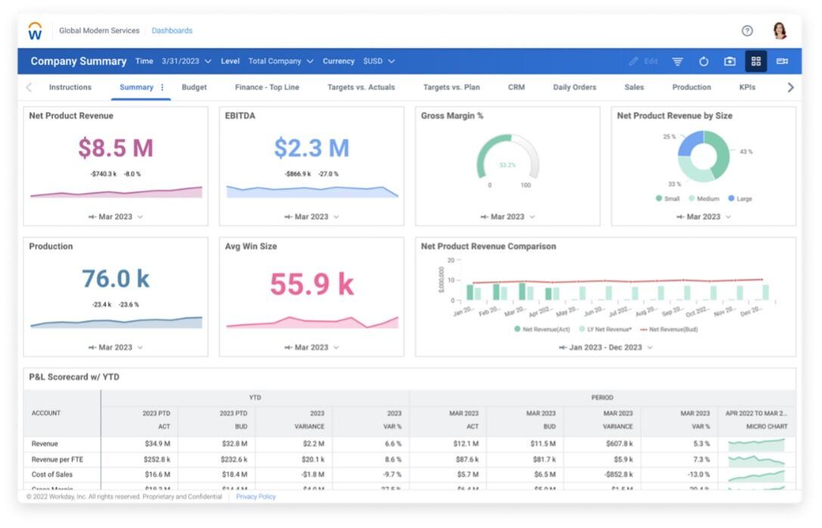The width and height of the screenshot is (822, 528).
Task: Click the 55.9 k Avg Win Size value
Action: click(312, 285)
